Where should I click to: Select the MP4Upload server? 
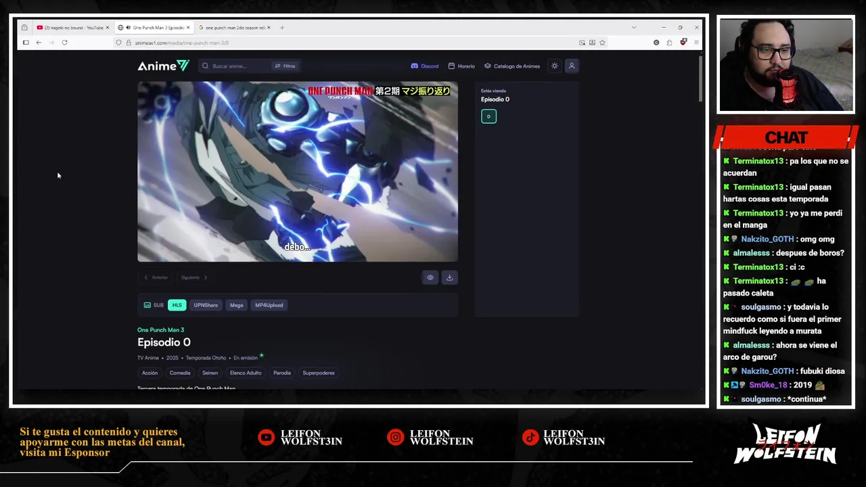269,305
